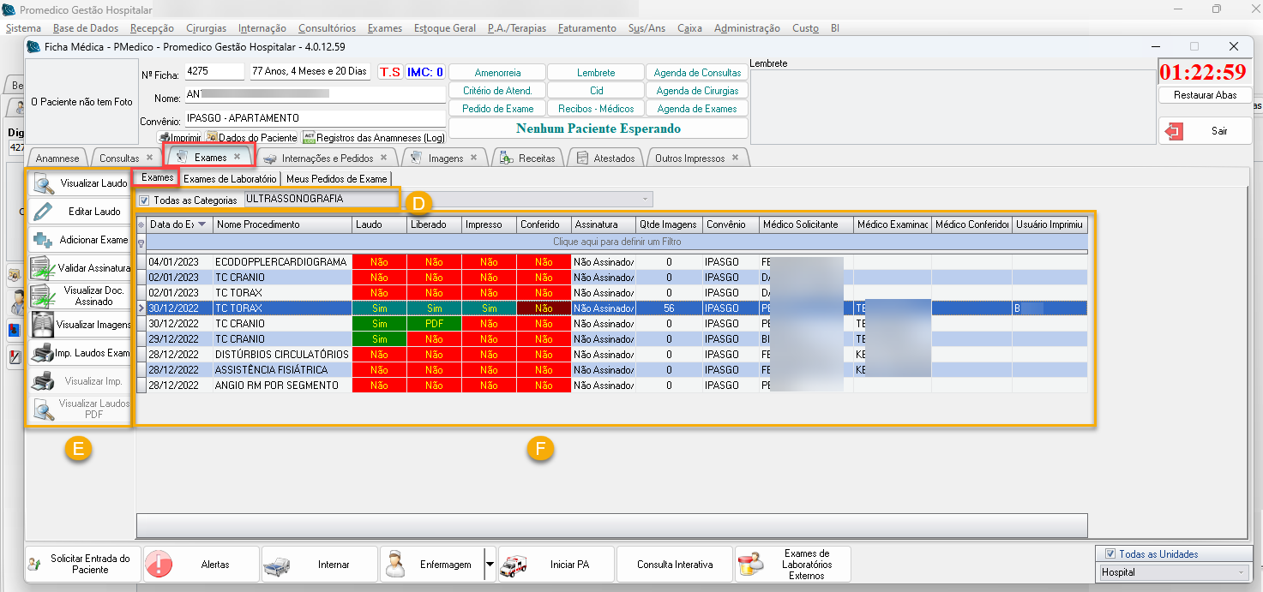Switch to the Atestados tab
Viewport: 1263px width, 592px height.
(x=605, y=158)
